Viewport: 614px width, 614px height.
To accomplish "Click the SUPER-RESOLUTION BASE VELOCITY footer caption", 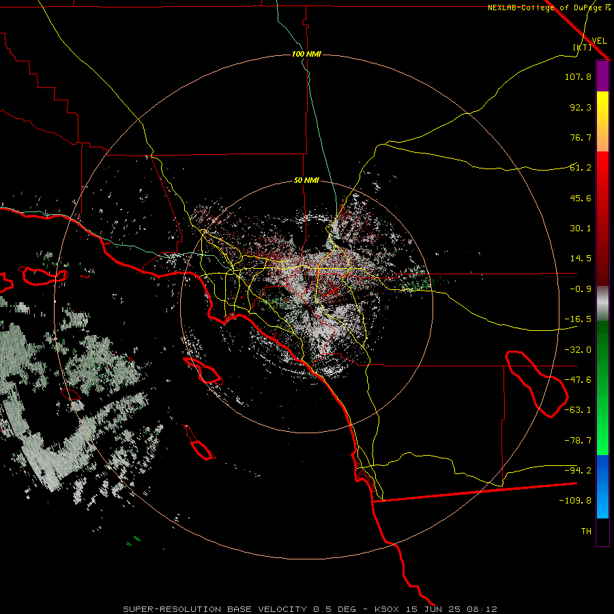I will coord(310,609).
